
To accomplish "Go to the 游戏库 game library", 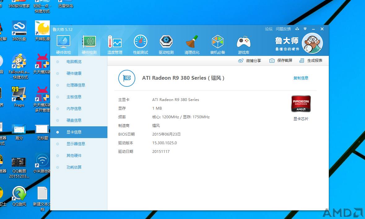I will (244, 45).
